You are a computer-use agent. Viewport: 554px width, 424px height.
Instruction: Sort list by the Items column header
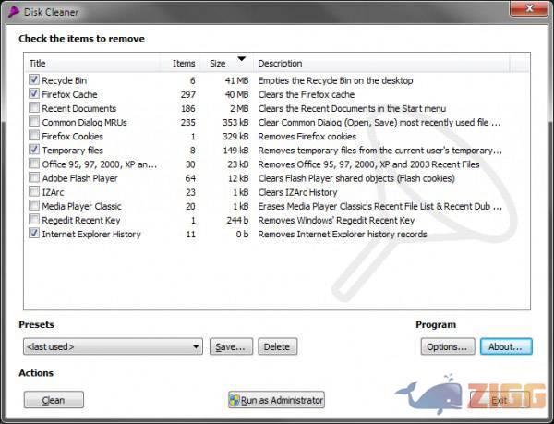pos(183,63)
